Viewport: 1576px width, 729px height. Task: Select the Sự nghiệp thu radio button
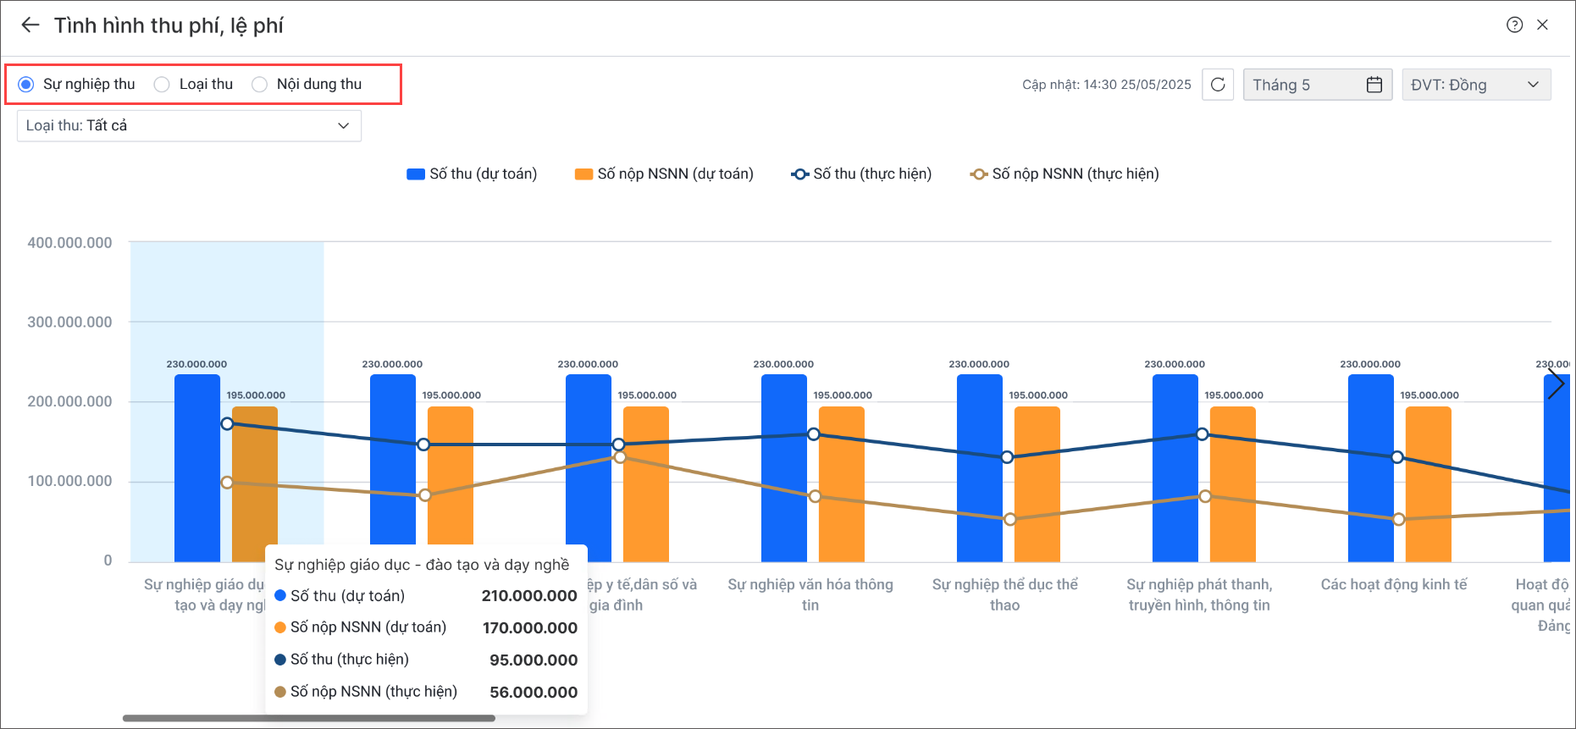click(26, 85)
